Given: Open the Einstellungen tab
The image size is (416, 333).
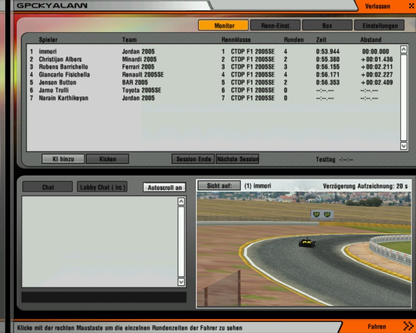Looking at the screenshot, I should [379, 25].
